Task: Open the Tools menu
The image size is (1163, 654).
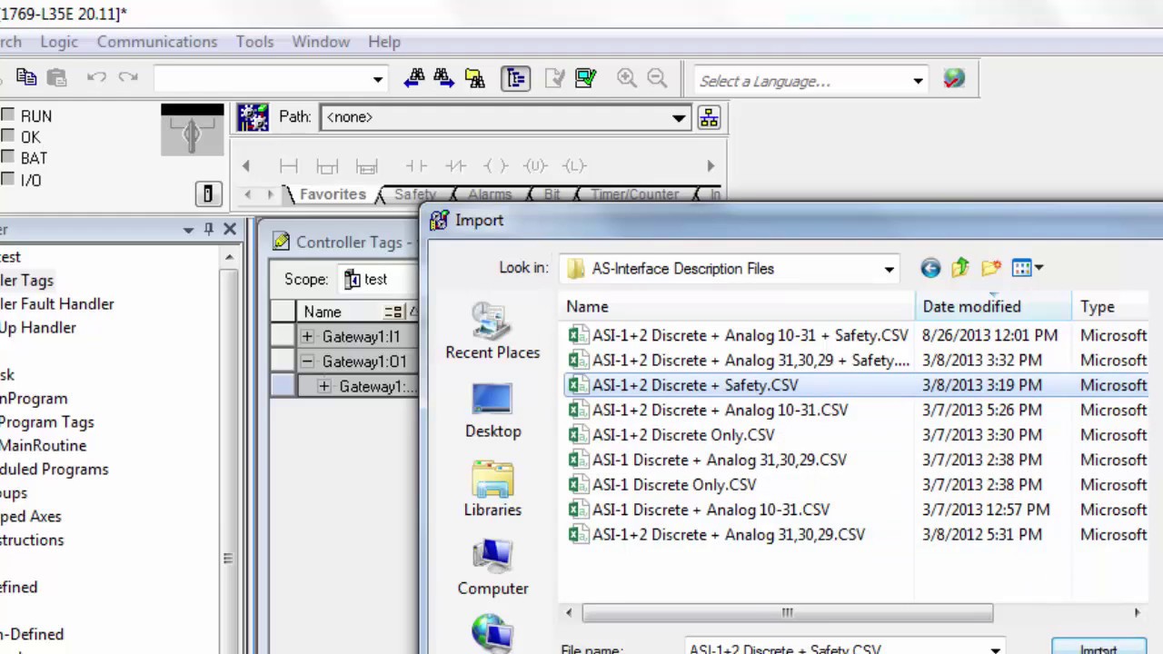Action: (x=254, y=42)
